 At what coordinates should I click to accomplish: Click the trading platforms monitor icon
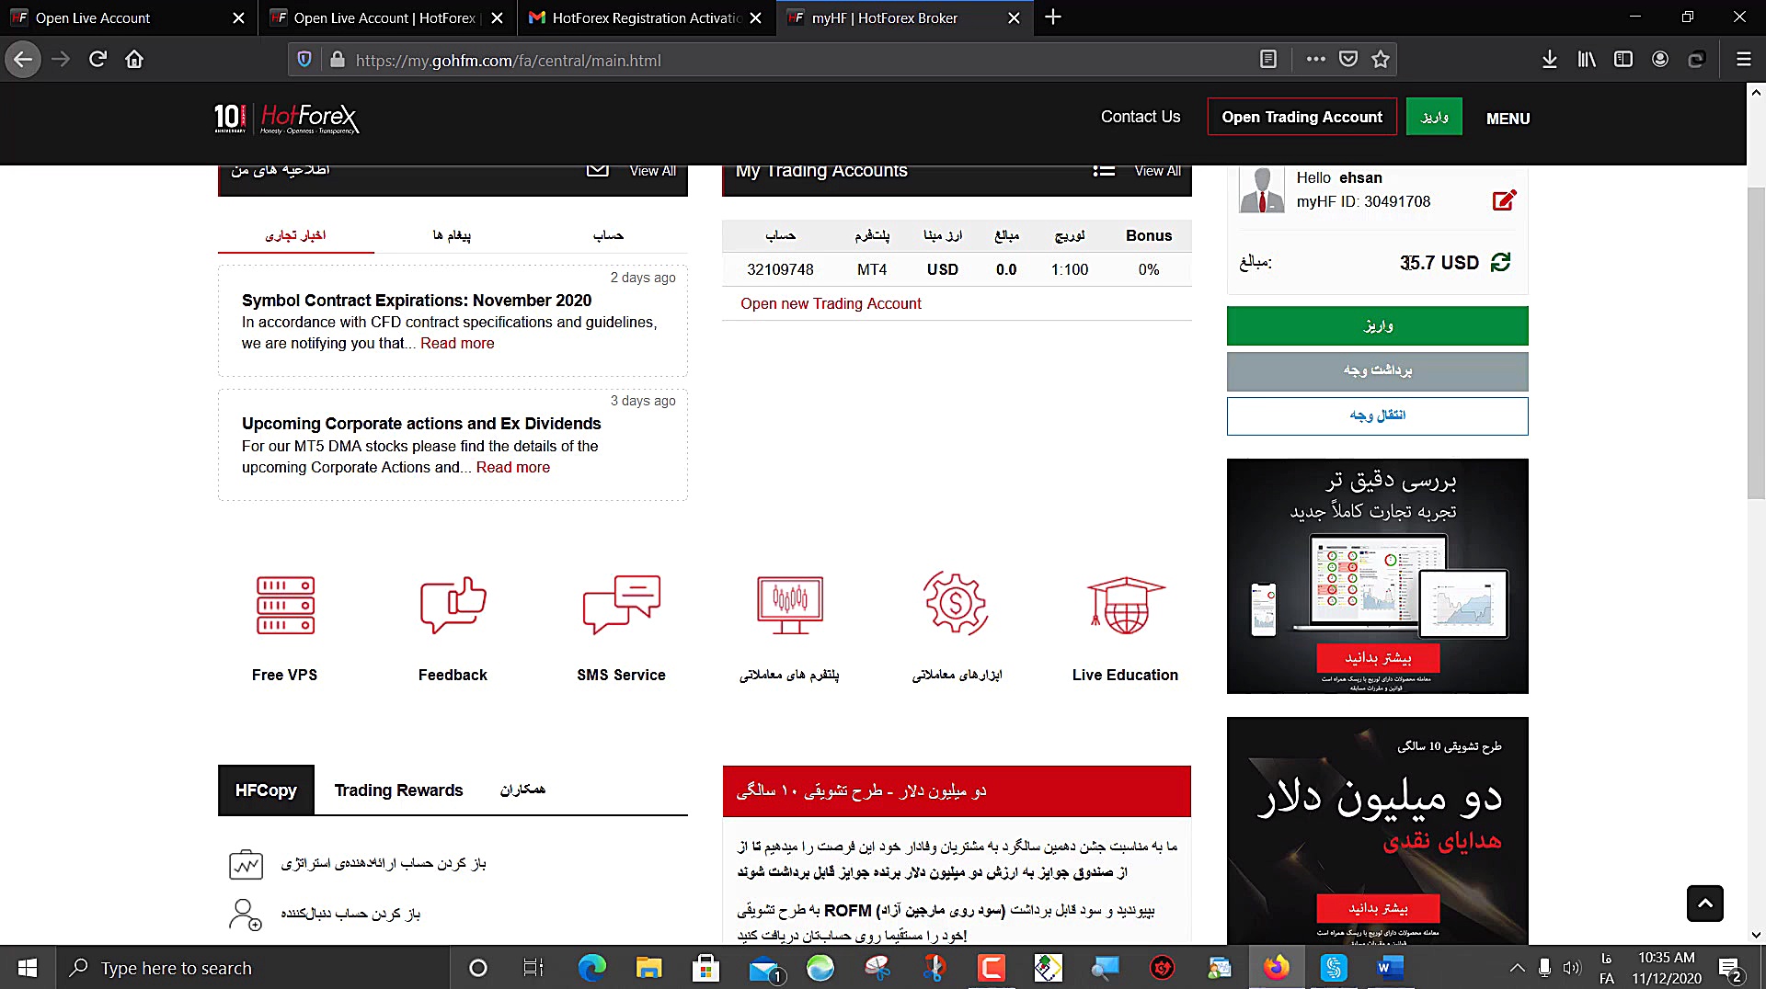tap(788, 605)
